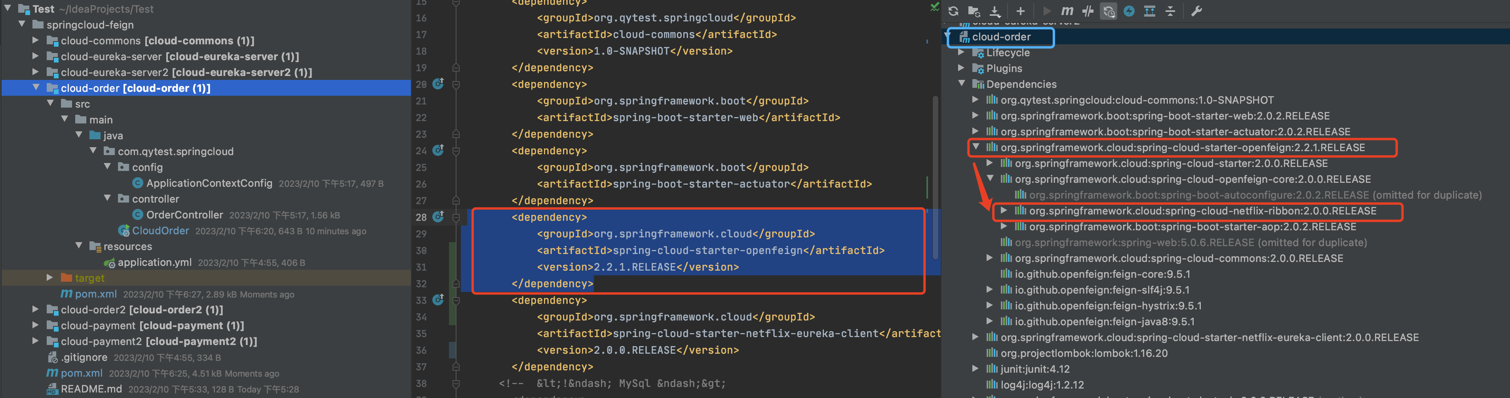Viewport: 1510px width, 398px height.
Task: Expand the target folder
Action: pyautogui.click(x=50, y=277)
